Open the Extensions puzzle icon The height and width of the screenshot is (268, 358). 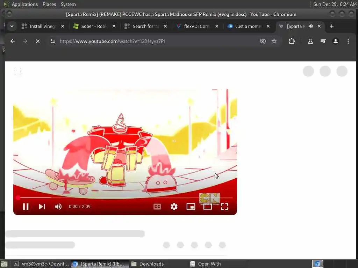292,41
